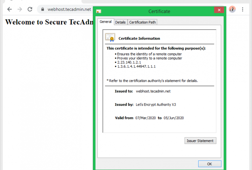Open the Details tab

[x=120, y=22]
